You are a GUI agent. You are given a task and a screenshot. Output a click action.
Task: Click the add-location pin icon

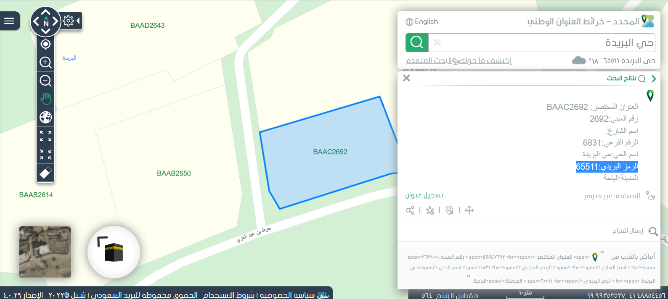point(449,210)
